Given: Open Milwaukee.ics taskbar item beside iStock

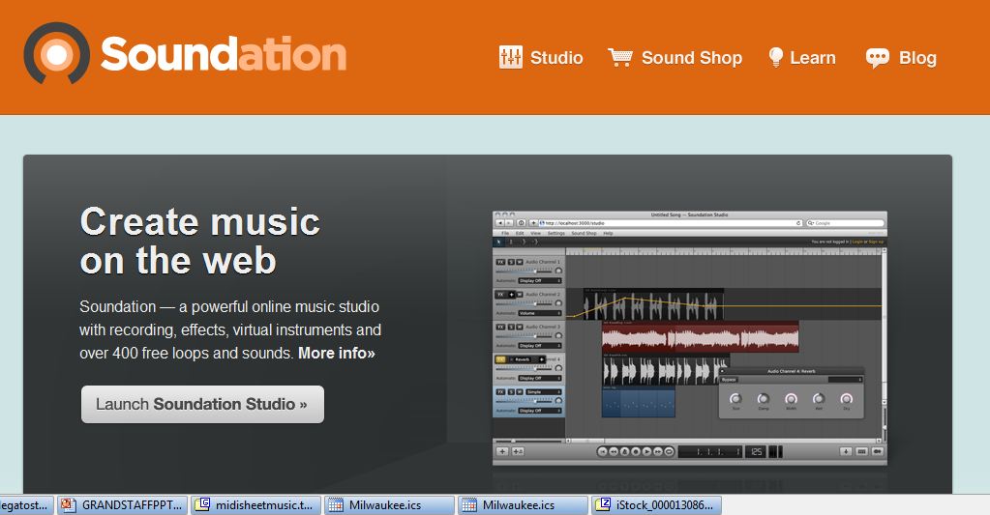Looking at the screenshot, I should pyautogui.click(x=523, y=505).
